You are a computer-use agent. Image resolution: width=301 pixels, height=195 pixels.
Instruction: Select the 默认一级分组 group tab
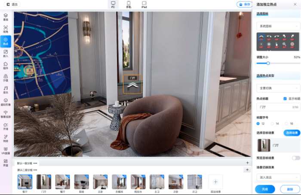(x=25, y=163)
